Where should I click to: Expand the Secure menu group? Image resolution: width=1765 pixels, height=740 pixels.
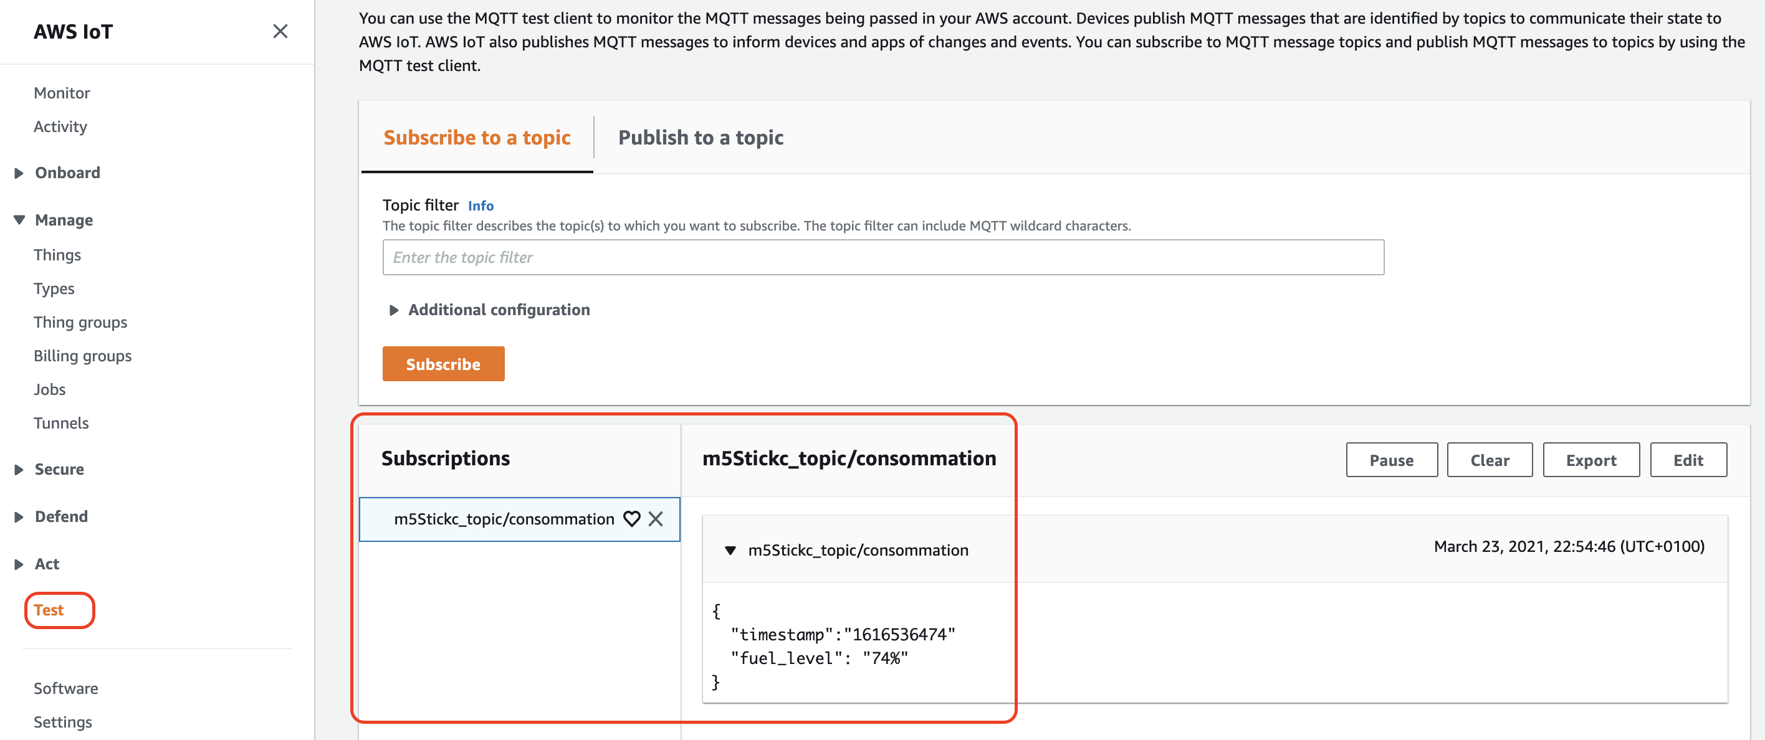(19, 470)
